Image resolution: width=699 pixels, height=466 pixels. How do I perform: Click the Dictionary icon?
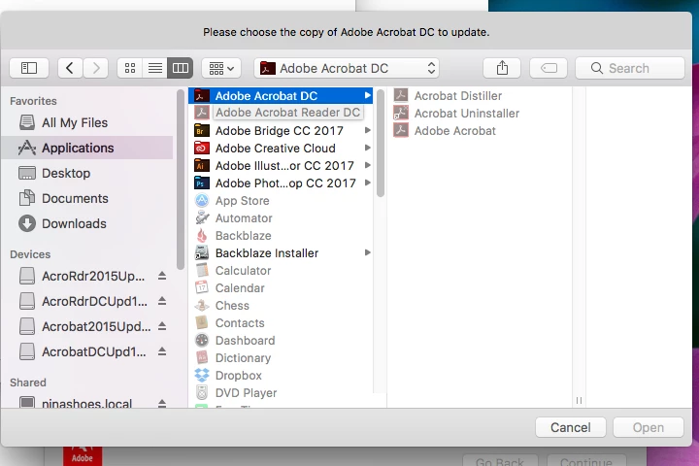[x=202, y=357]
